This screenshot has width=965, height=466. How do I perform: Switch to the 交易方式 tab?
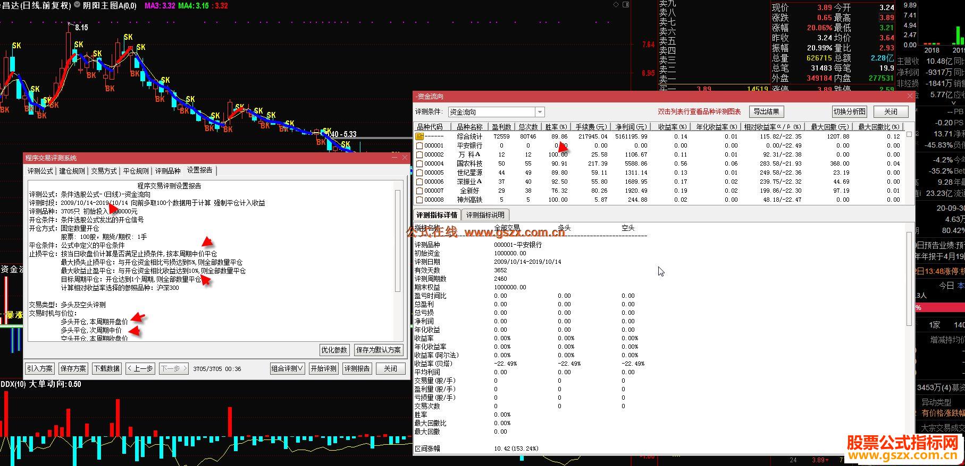pyautogui.click(x=104, y=171)
